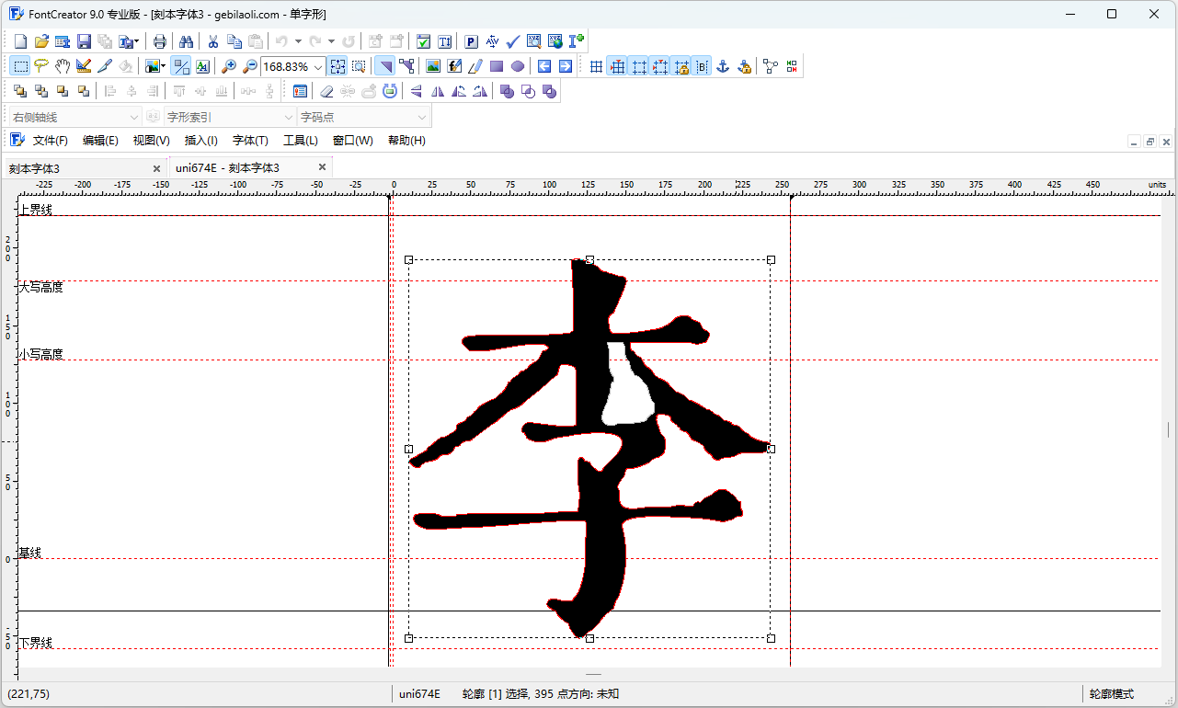
Task: Open the 帮助(H) menu
Action: [406, 141]
